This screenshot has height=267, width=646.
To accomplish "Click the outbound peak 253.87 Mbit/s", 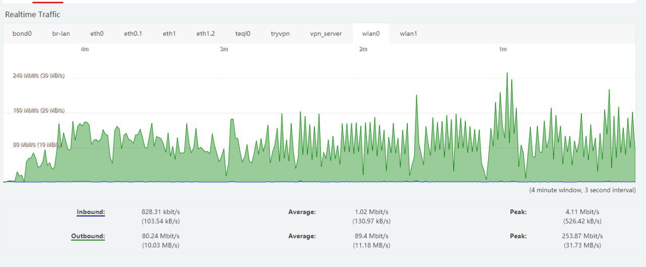I will click(582, 236).
